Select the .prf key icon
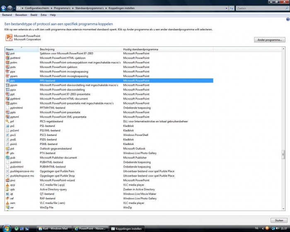The width and height of the screenshot is (290, 232). click(x=7, y=121)
